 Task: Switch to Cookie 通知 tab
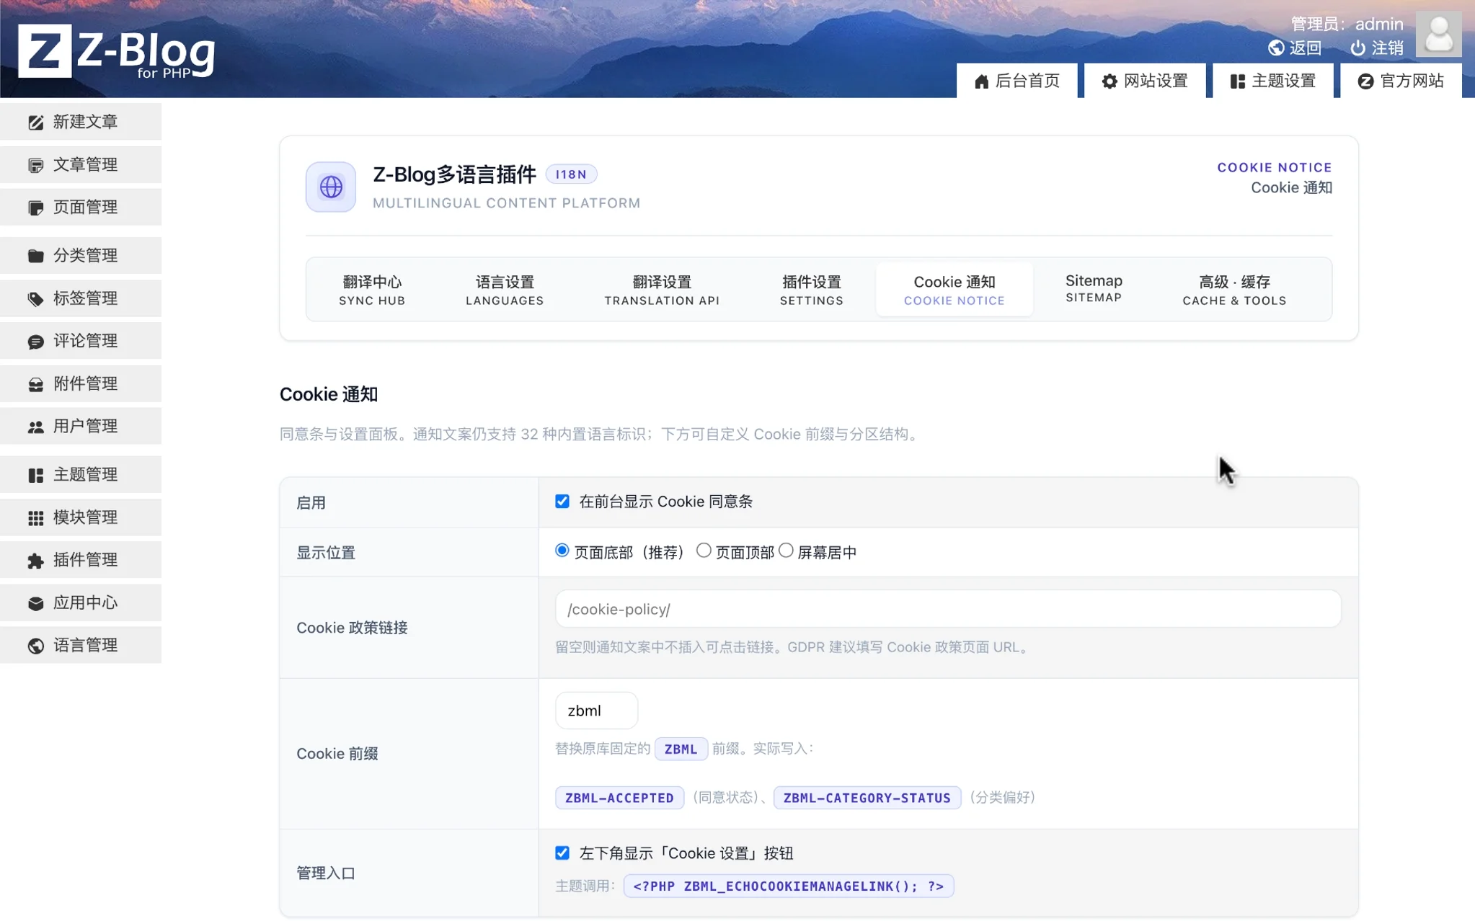(954, 290)
